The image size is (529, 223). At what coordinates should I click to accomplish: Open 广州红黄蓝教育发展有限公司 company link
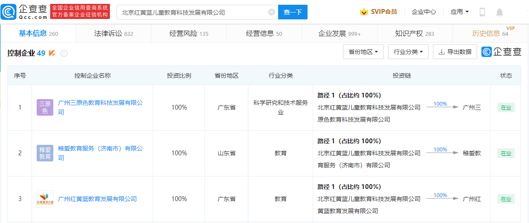click(x=97, y=199)
